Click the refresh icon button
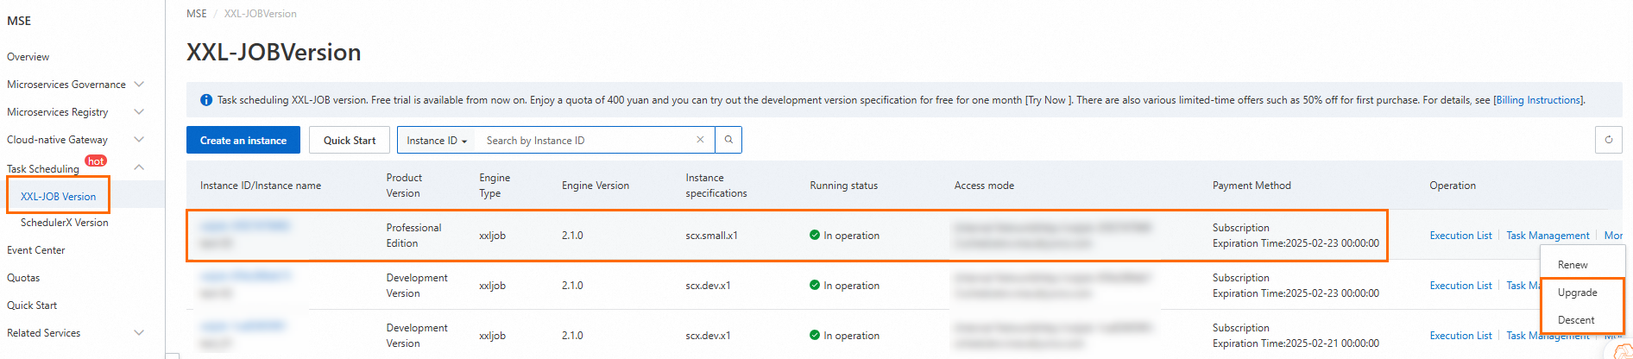1633x359 pixels. [1608, 140]
